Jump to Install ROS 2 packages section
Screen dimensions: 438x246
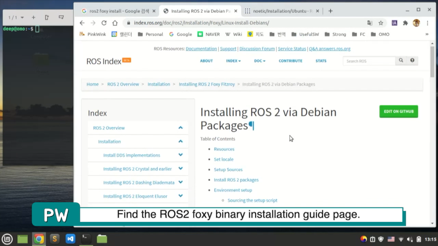[x=236, y=180]
